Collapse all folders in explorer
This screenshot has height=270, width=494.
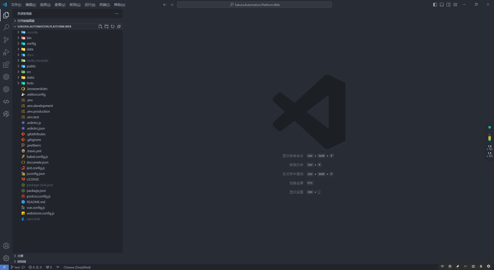(119, 26)
